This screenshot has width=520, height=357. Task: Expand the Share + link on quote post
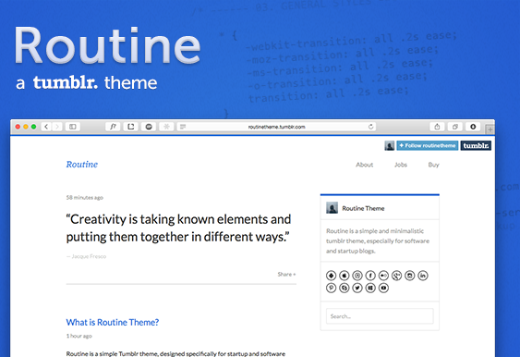coord(286,275)
